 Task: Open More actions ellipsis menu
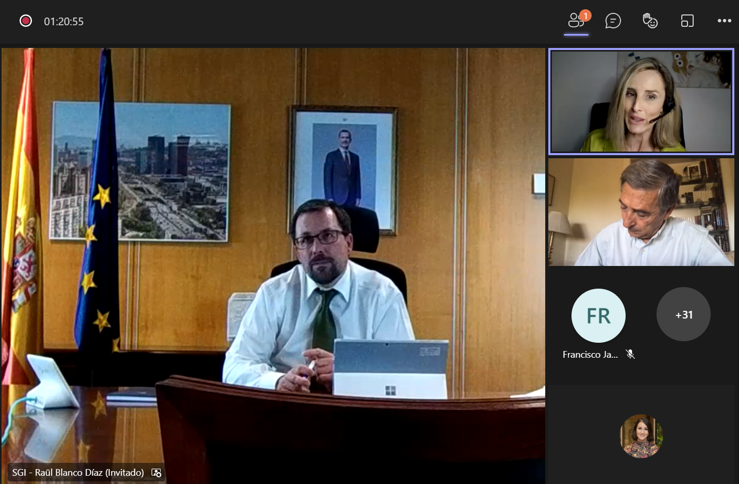pyautogui.click(x=724, y=21)
